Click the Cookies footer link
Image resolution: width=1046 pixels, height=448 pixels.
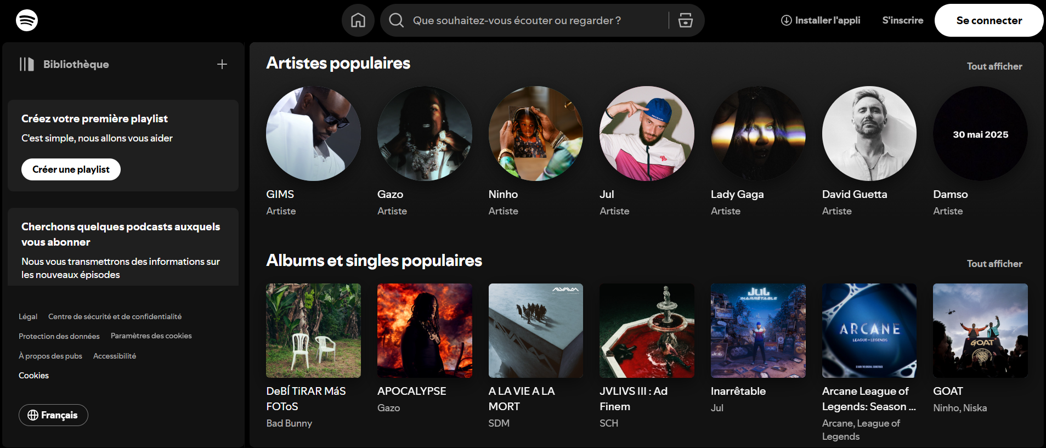(x=33, y=376)
